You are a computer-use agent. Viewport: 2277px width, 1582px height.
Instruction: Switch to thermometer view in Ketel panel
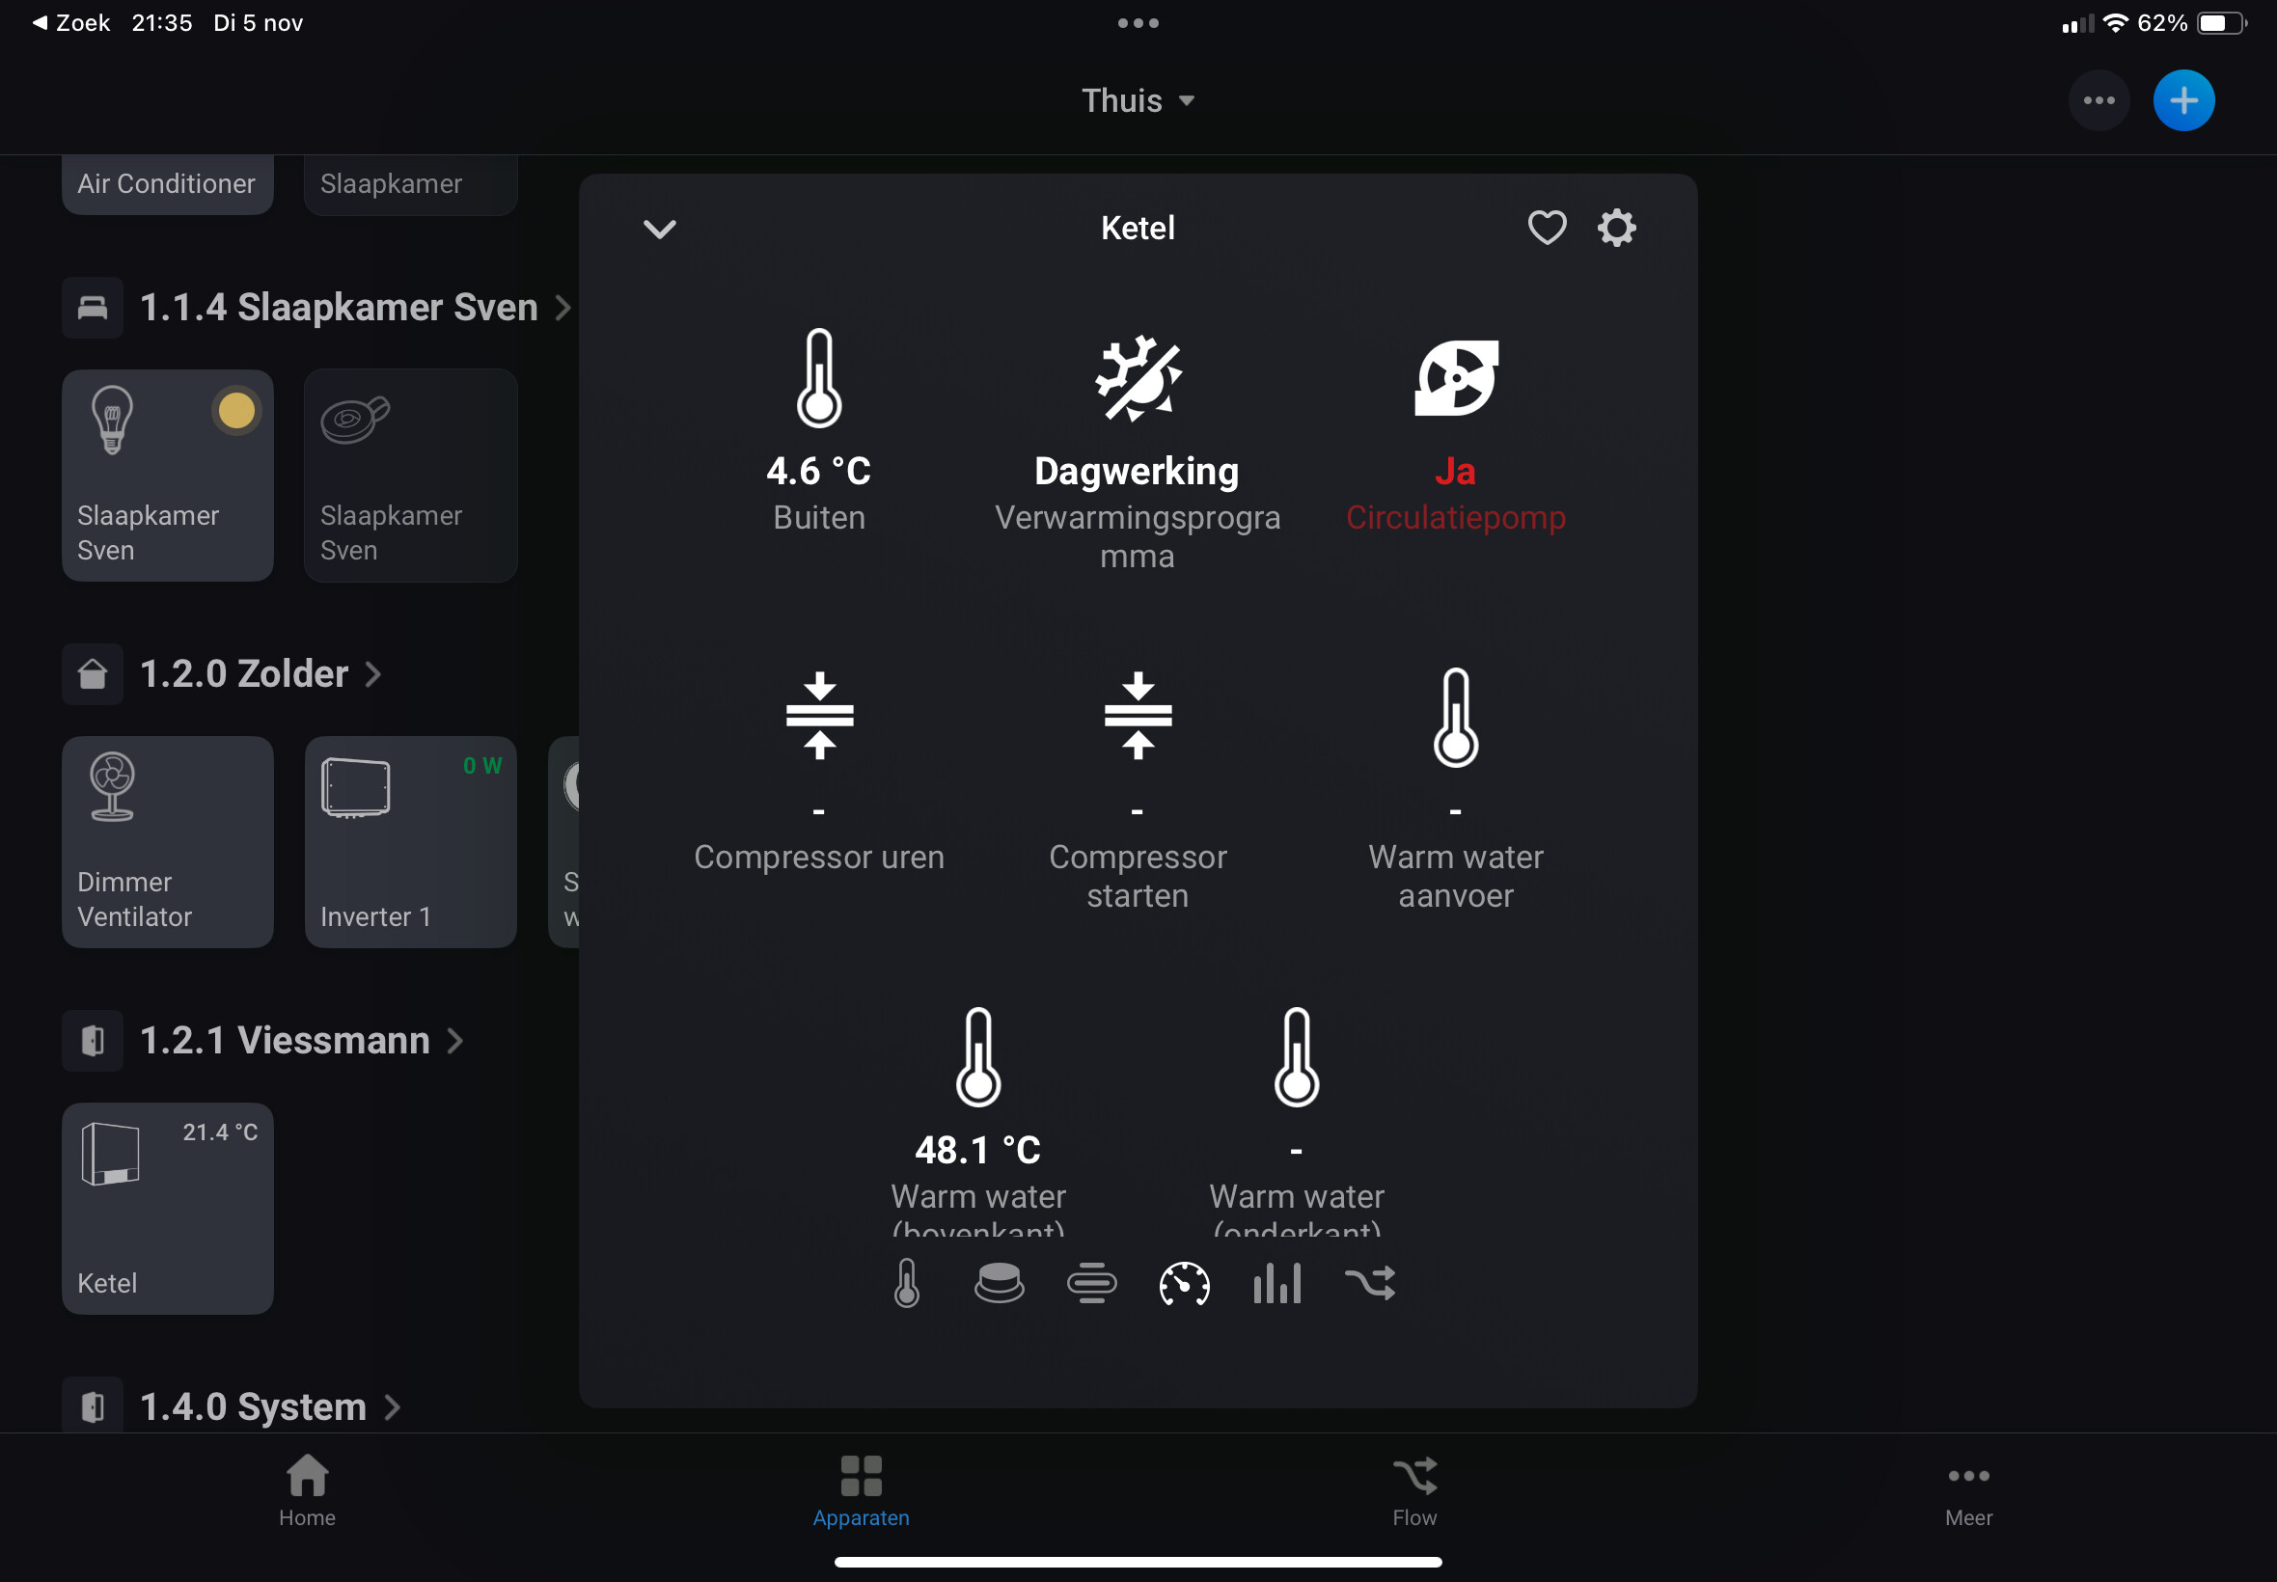(907, 1283)
